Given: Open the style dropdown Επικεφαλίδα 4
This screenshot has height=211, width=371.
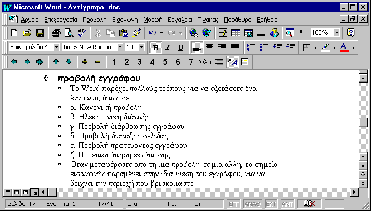Looking at the screenshot, I should pos(57,47).
